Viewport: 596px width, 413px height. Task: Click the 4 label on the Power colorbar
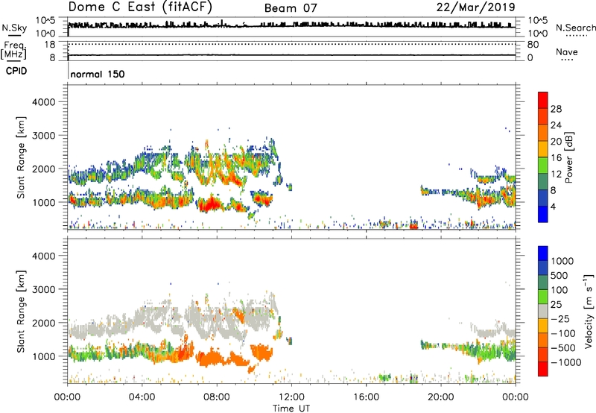(x=553, y=207)
